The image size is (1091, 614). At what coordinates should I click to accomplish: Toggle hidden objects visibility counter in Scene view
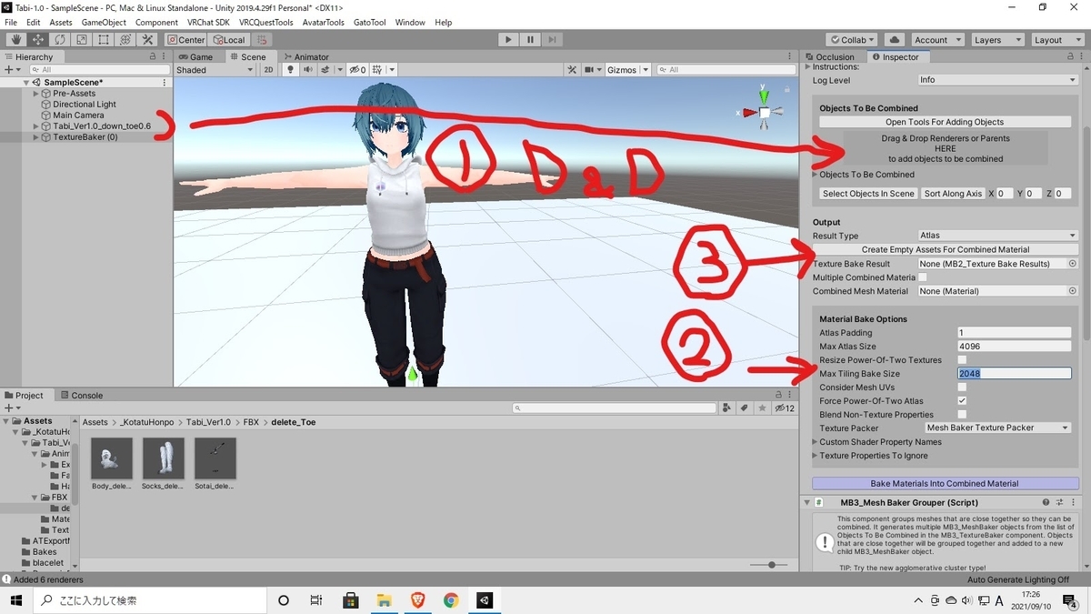click(358, 70)
